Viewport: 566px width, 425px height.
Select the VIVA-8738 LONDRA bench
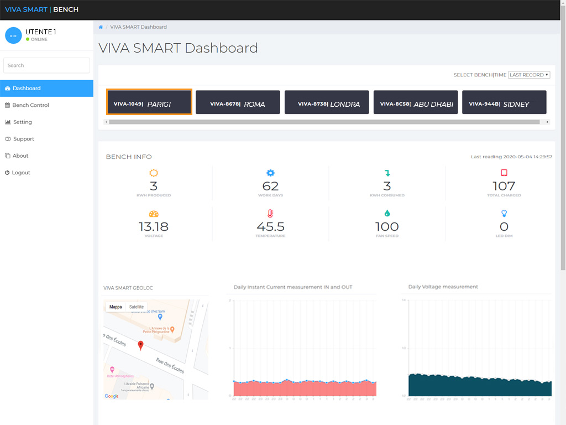(327, 102)
